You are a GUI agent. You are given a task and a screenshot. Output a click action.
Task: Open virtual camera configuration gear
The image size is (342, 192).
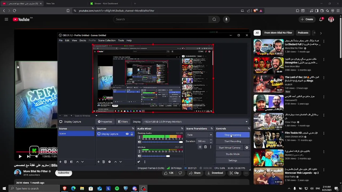(x=247, y=148)
